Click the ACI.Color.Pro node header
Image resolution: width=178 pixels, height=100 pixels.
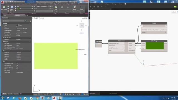click(122, 41)
